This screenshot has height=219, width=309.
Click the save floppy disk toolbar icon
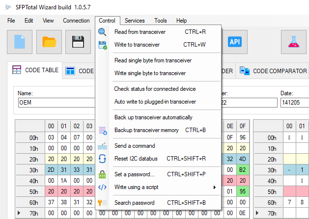click(78, 42)
